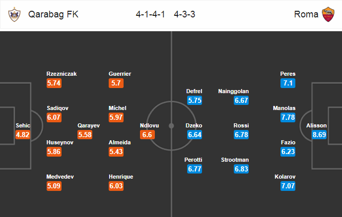Viewport: 342px width, 217px height.
Task: Select Kolarov's 7.07 rating badge
Action: [288, 186]
